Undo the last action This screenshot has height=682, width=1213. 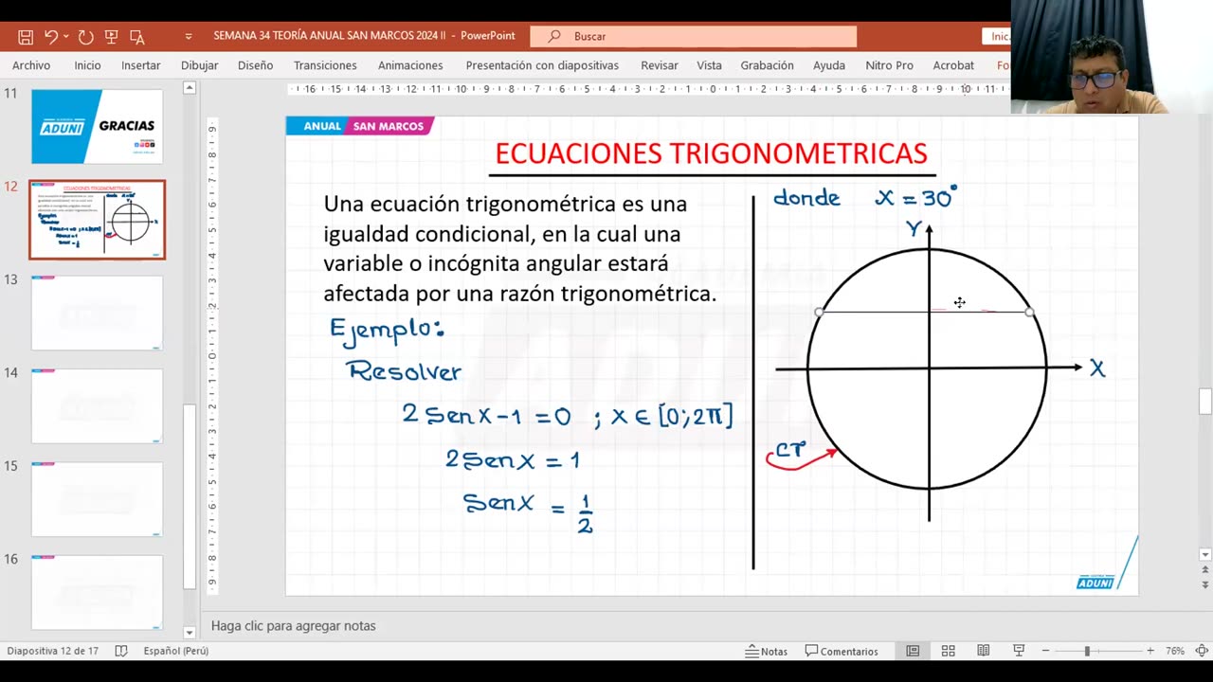click(x=51, y=37)
